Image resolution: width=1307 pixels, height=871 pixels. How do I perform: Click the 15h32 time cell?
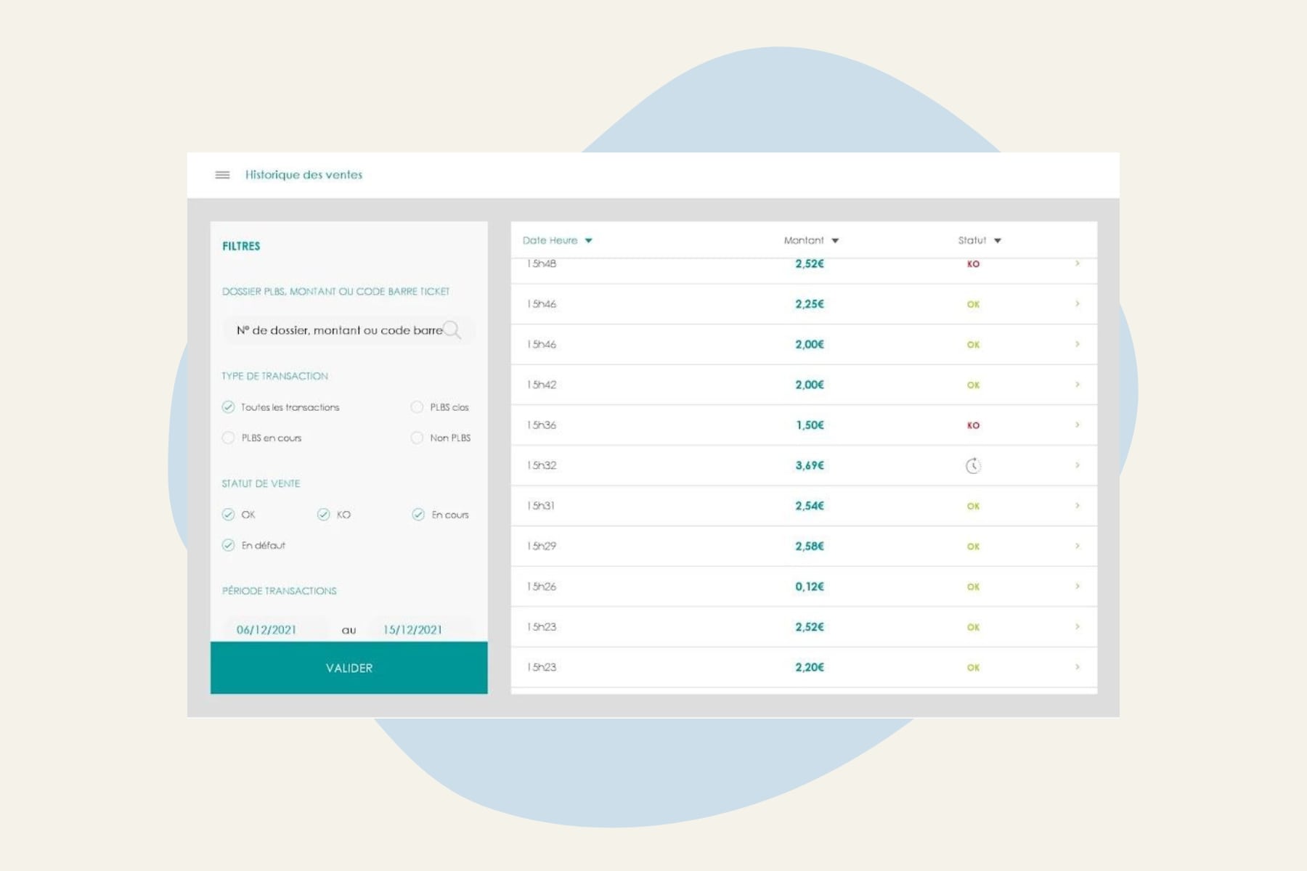pos(542,465)
